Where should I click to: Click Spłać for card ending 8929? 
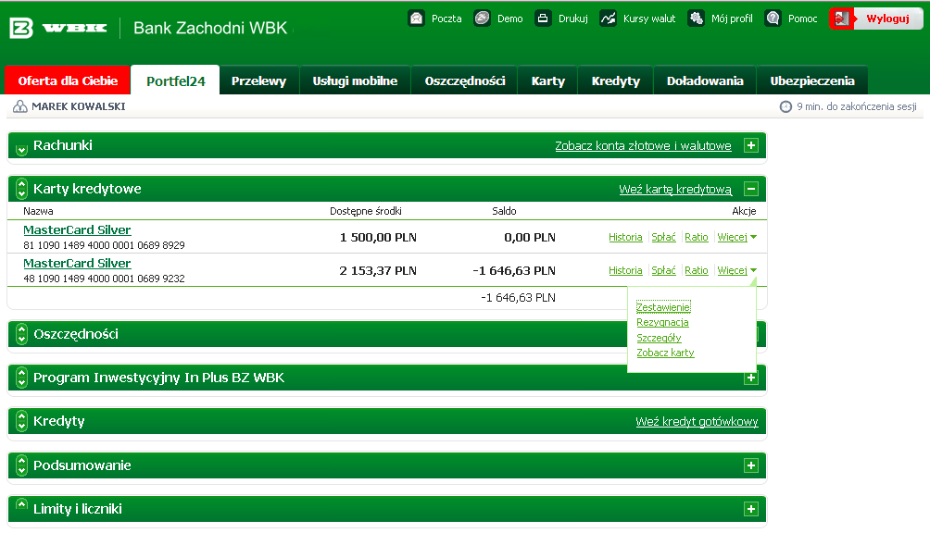(x=663, y=237)
